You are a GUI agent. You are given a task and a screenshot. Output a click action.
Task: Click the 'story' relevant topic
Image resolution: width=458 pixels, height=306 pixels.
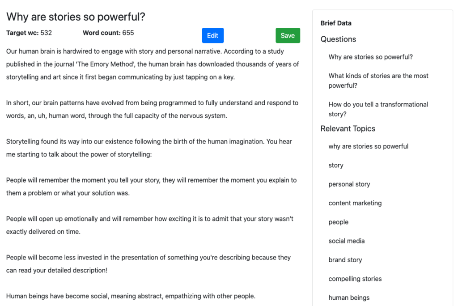pos(336,165)
